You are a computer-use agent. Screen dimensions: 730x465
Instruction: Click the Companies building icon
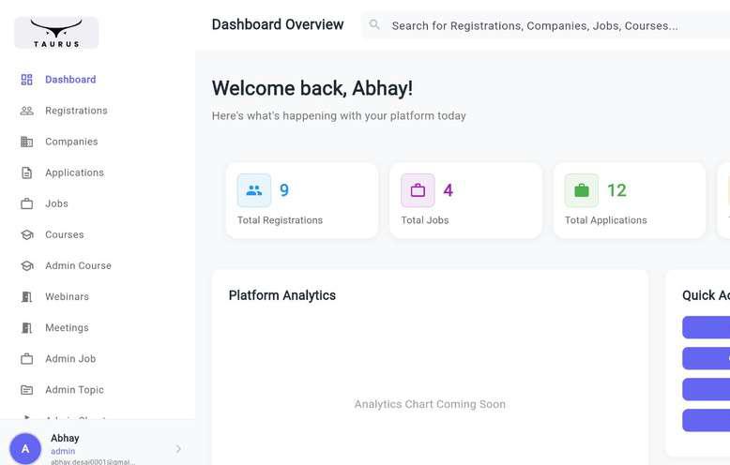(26, 142)
